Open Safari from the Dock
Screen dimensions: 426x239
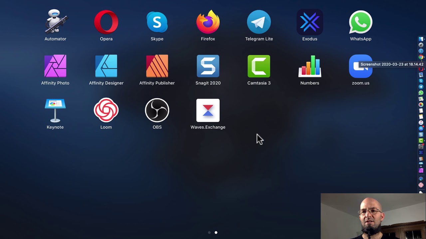tap(421, 51)
